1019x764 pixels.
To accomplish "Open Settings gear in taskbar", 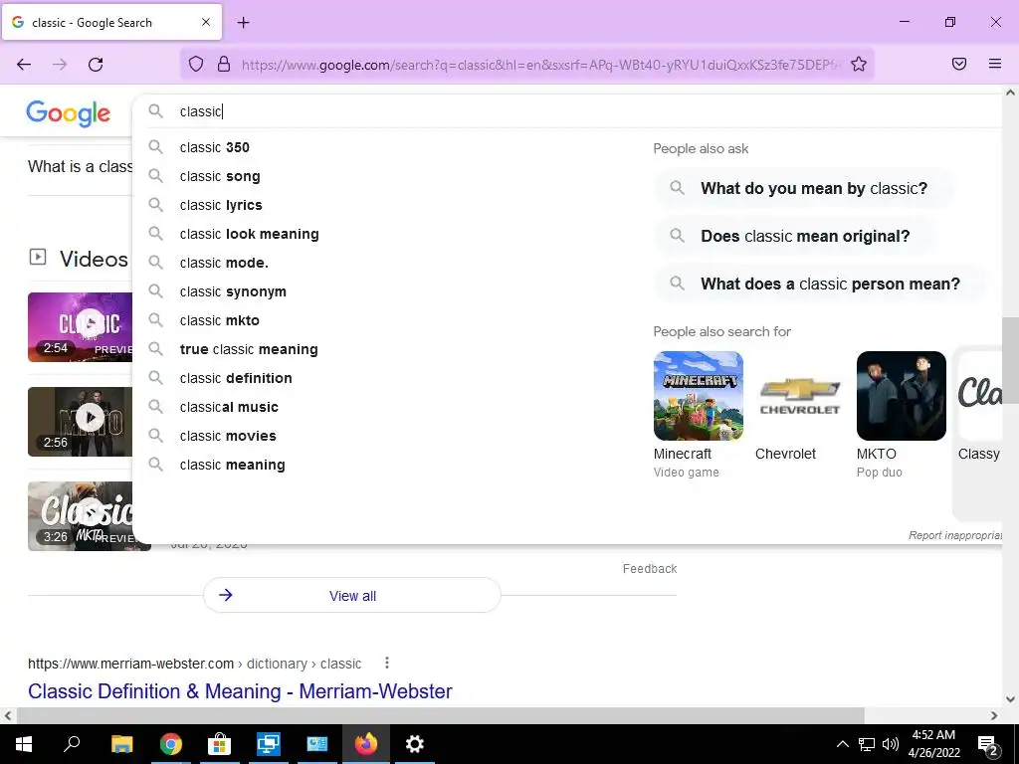I will click(x=415, y=744).
